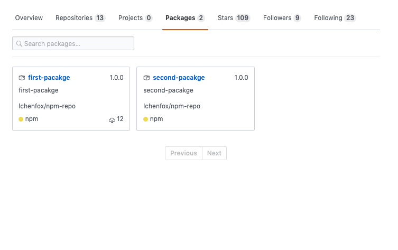Viewport: 398px width, 250px height.
Task: Click lchenfox/npm-repo in the second-pacakge card
Action: tap(172, 106)
